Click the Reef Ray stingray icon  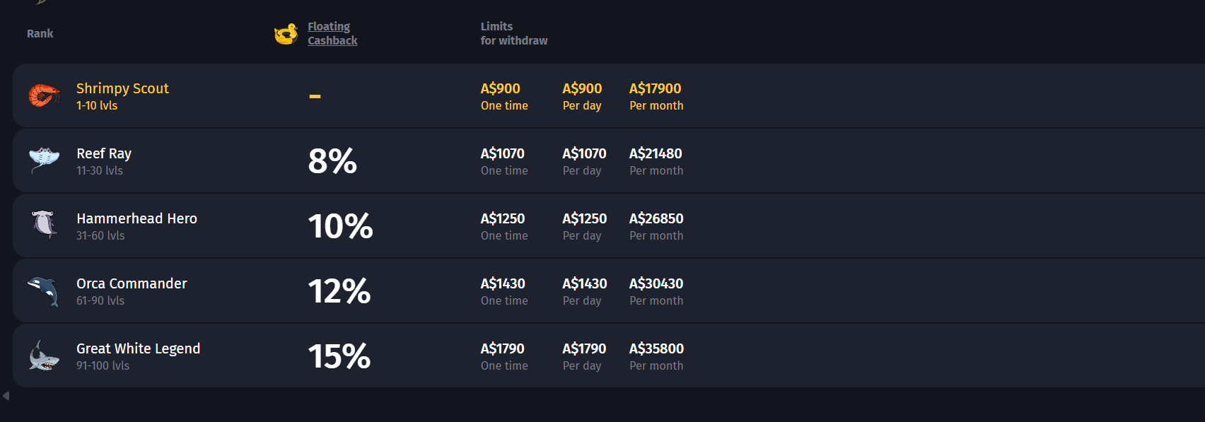click(44, 160)
